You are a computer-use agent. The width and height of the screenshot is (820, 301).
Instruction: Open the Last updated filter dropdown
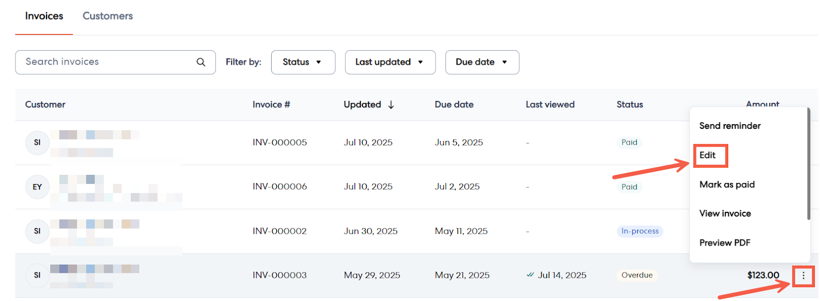389,62
